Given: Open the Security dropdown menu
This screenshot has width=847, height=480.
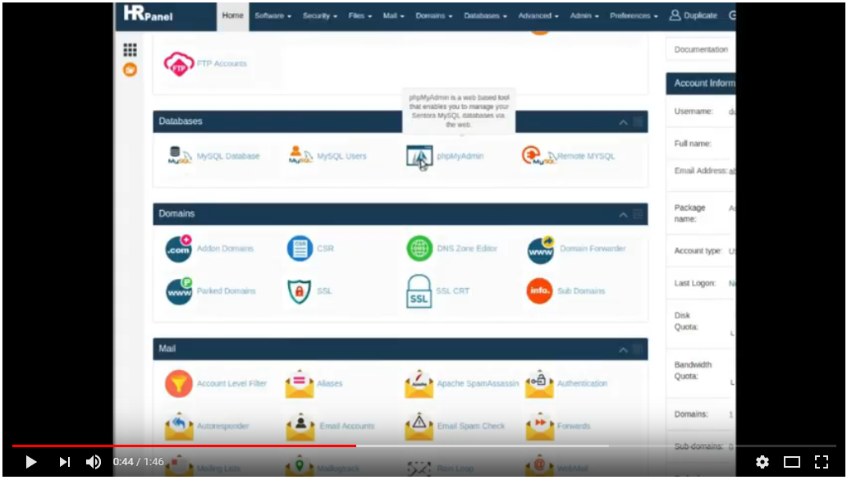Looking at the screenshot, I should click(320, 16).
